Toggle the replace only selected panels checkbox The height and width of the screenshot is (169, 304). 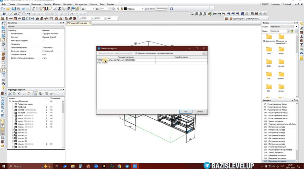click(98, 53)
